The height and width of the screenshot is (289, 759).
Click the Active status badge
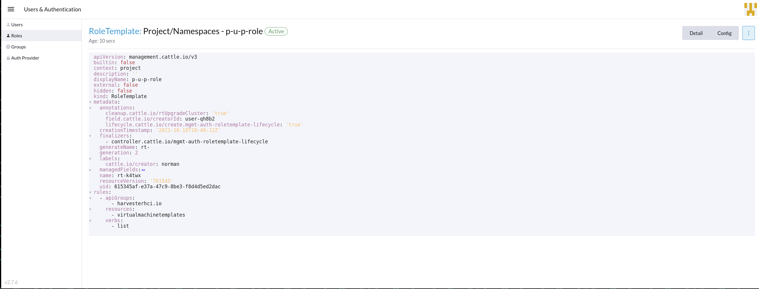276,31
